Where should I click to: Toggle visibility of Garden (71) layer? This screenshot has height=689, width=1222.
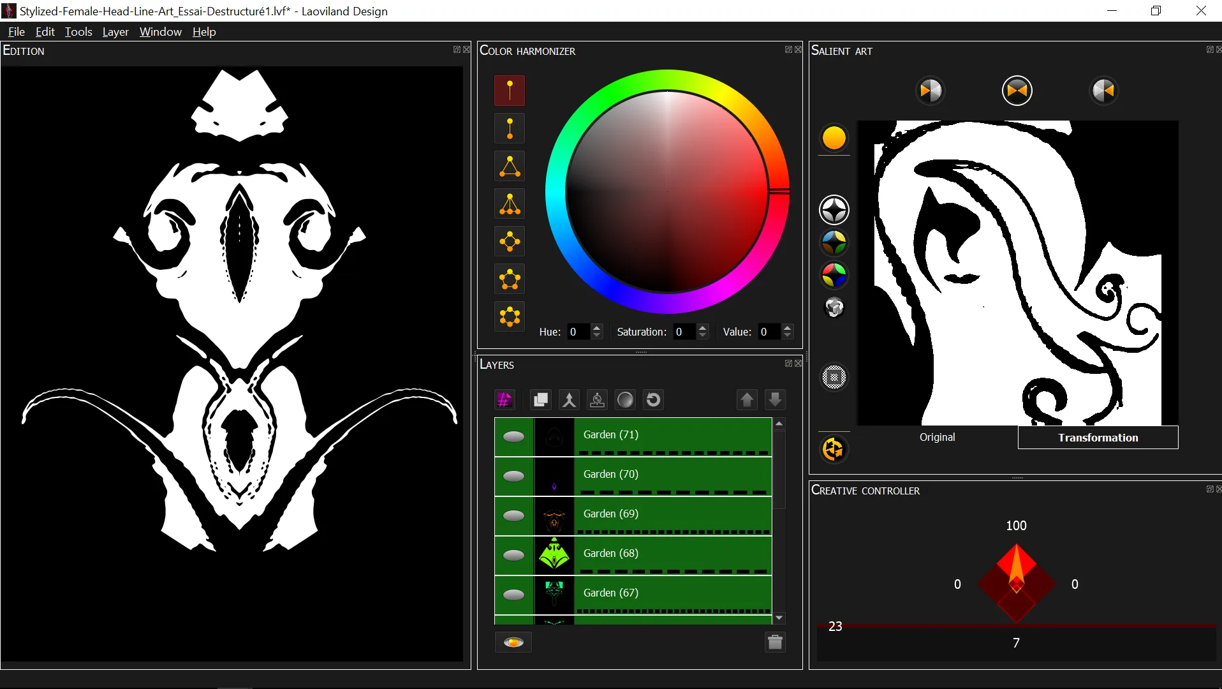pos(514,437)
